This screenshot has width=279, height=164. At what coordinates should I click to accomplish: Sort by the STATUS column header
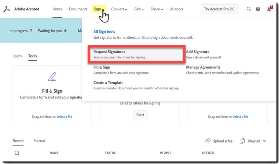tap(110, 153)
